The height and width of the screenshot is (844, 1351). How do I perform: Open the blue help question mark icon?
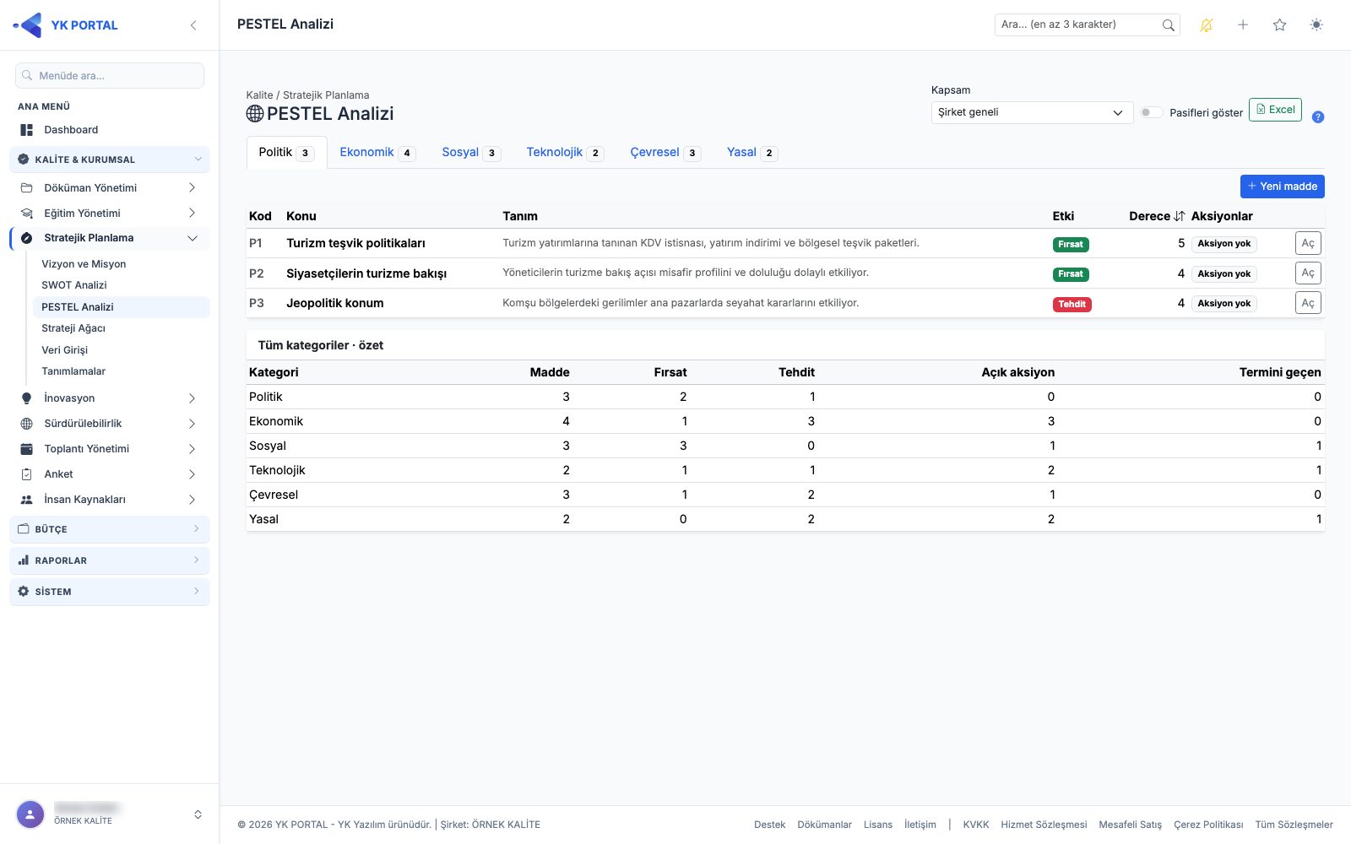pyautogui.click(x=1318, y=117)
